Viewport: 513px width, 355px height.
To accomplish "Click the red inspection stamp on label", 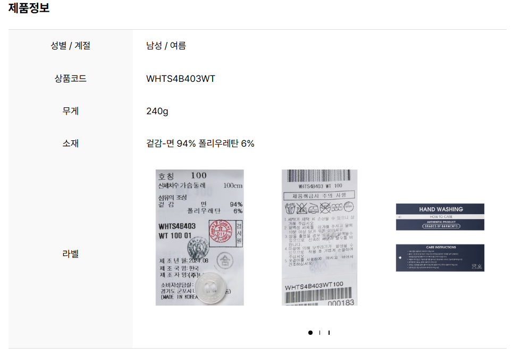I will (221, 231).
